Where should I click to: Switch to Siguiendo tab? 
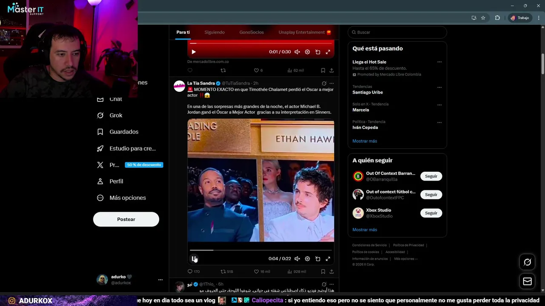click(x=215, y=32)
